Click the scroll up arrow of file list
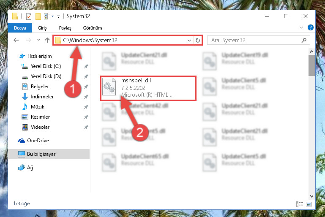Screen dimensions: 325x217 311,52
